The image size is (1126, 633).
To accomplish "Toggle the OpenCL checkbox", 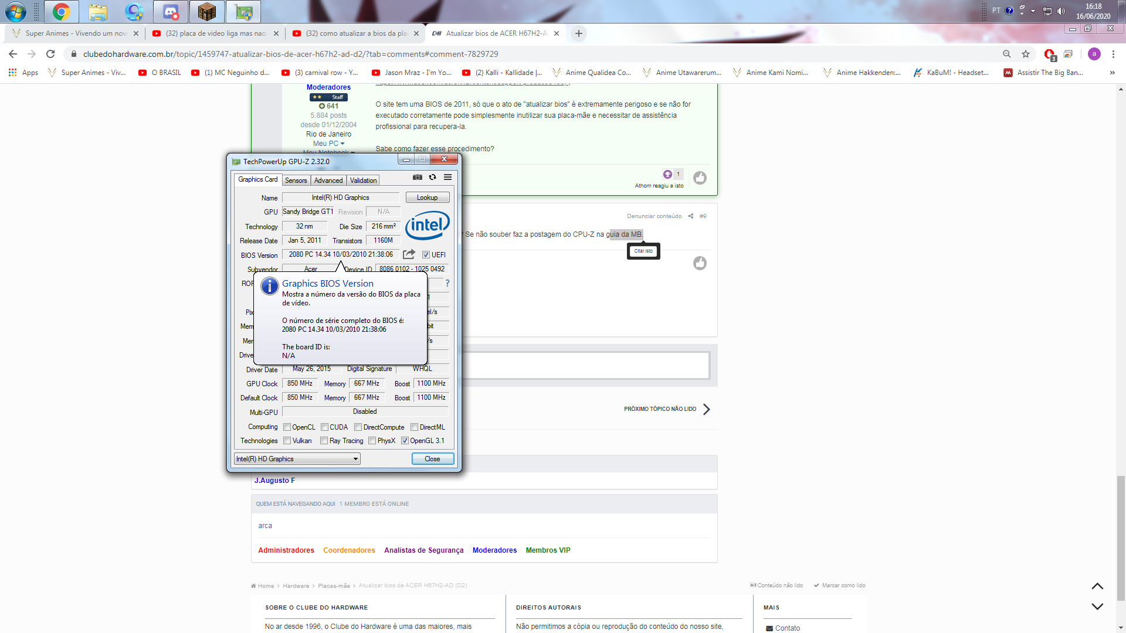I will [287, 427].
